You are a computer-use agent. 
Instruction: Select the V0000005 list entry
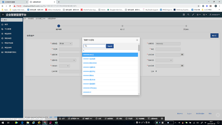point(110,76)
